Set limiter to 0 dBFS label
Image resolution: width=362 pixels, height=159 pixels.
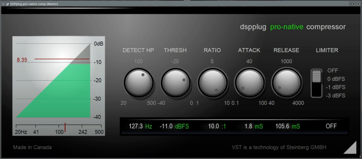[336, 79]
